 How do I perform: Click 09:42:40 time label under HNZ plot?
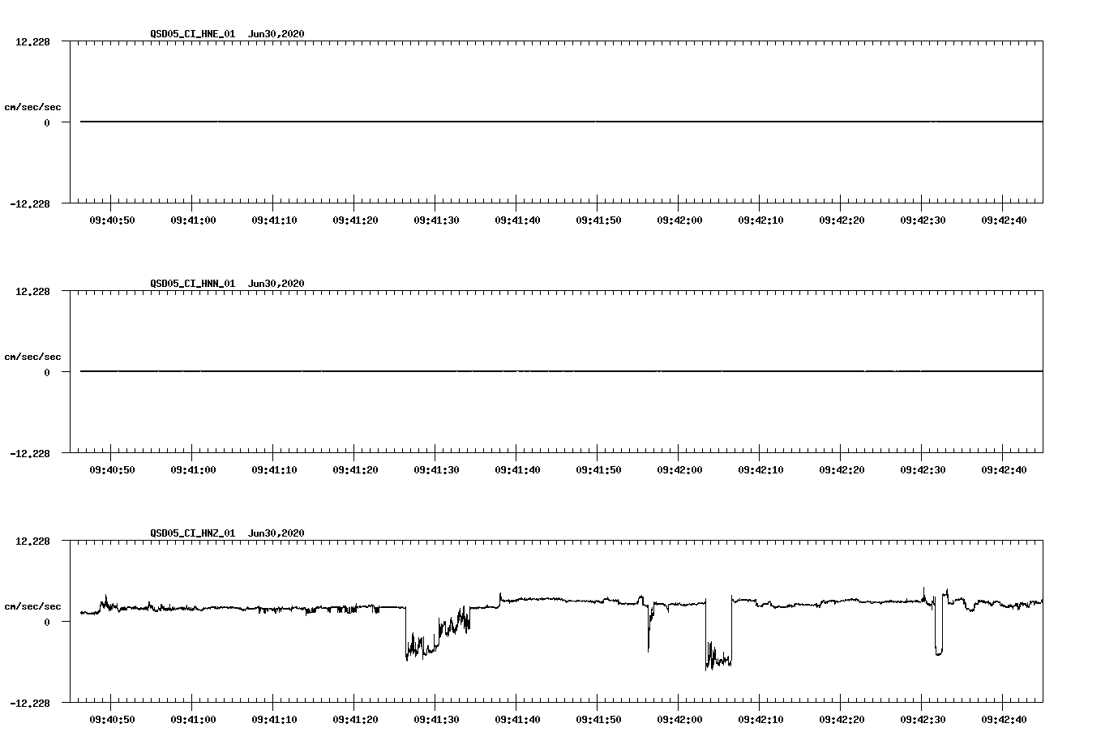pyautogui.click(x=1004, y=720)
